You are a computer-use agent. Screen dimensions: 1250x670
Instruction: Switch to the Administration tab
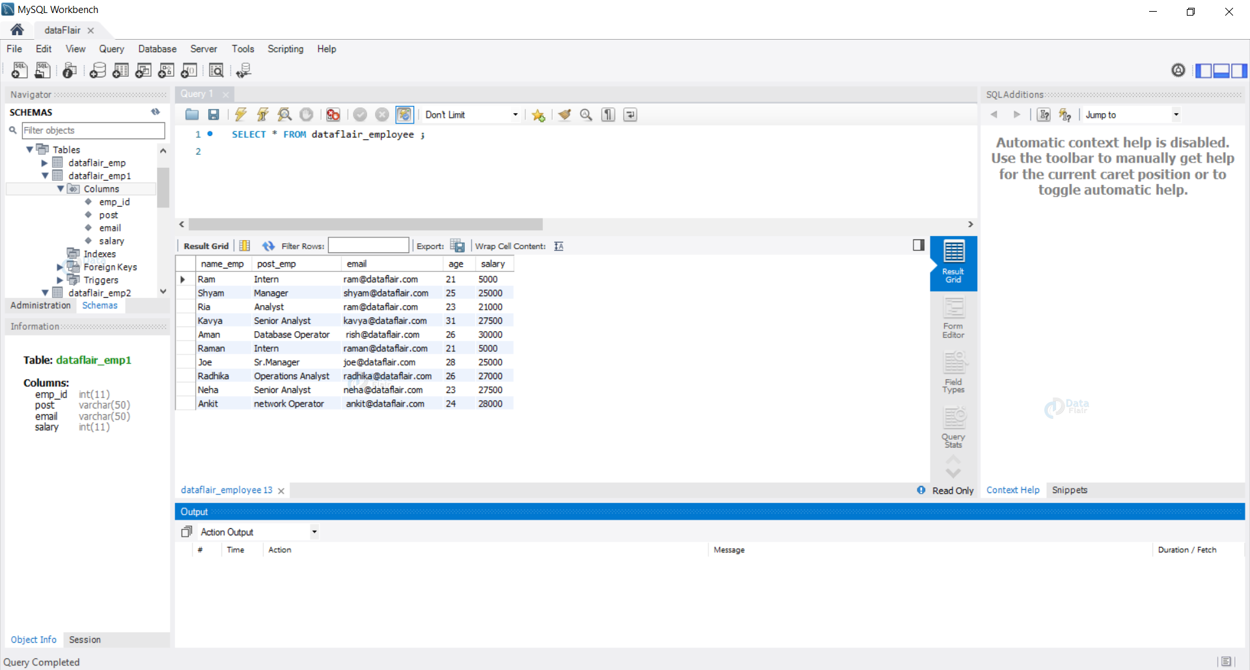pos(40,305)
